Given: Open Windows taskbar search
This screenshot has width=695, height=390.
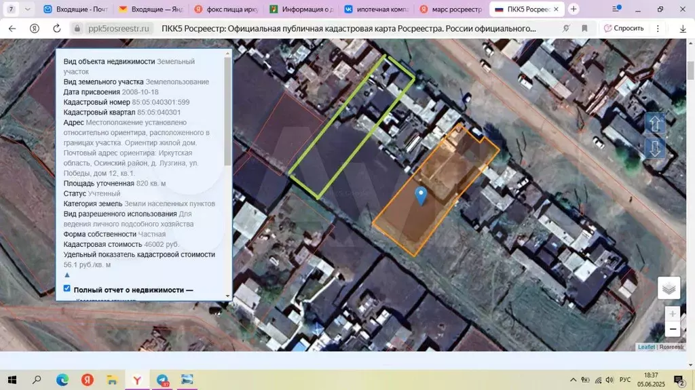Looking at the screenshot, I should click(37, 380).
